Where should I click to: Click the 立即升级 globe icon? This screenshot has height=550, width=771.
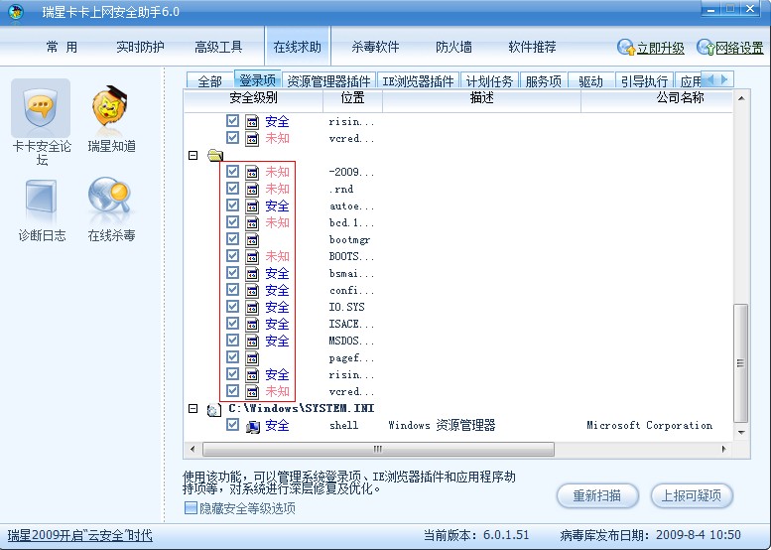[626, 48]
